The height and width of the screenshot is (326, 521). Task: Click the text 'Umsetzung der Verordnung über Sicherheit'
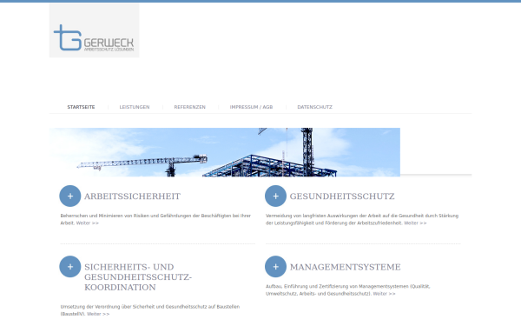click(107, 307)
